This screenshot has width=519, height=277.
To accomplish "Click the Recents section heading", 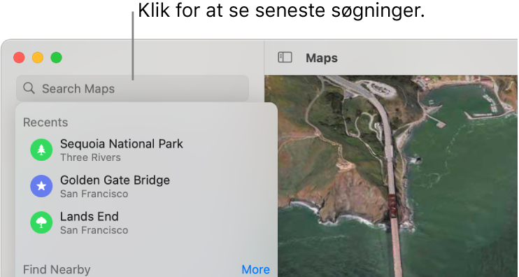I will pyautogui.click(x=45, y=122).
